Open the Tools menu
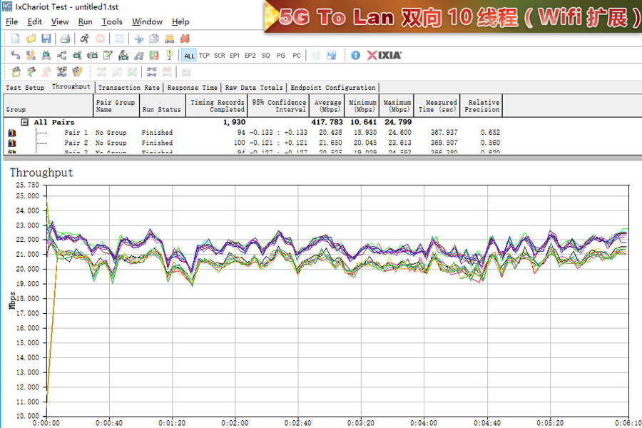The height and width of the screenshot is (428, 642). 112,22
